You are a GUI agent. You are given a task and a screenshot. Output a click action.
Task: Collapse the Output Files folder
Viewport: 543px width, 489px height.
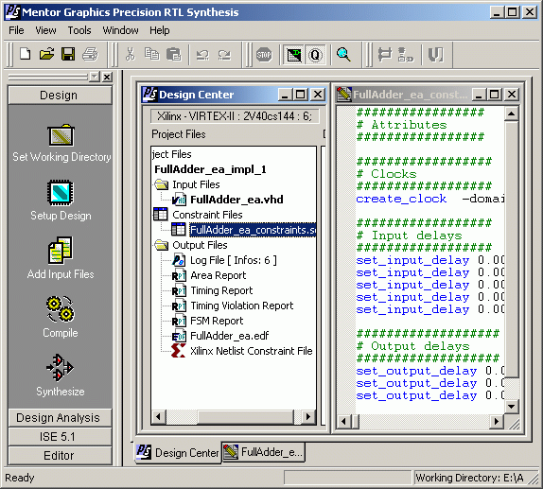(x=161, y=245)
